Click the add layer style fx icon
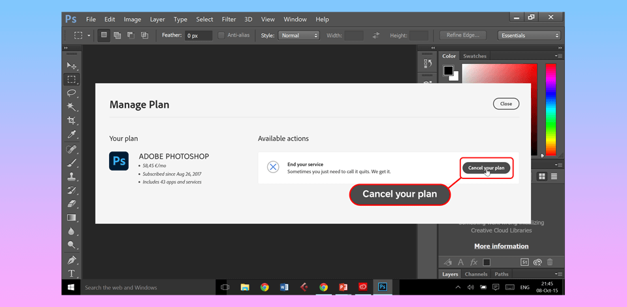 point(474,262)
